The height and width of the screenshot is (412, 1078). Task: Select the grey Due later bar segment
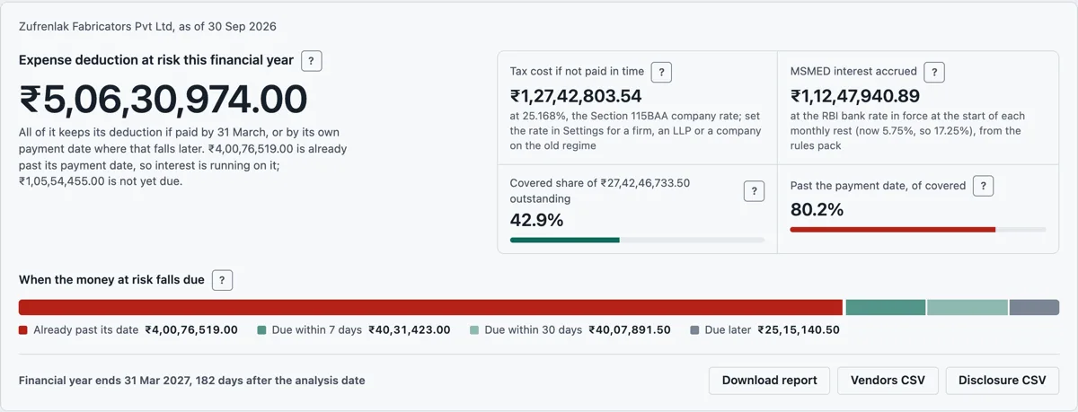1034,307
